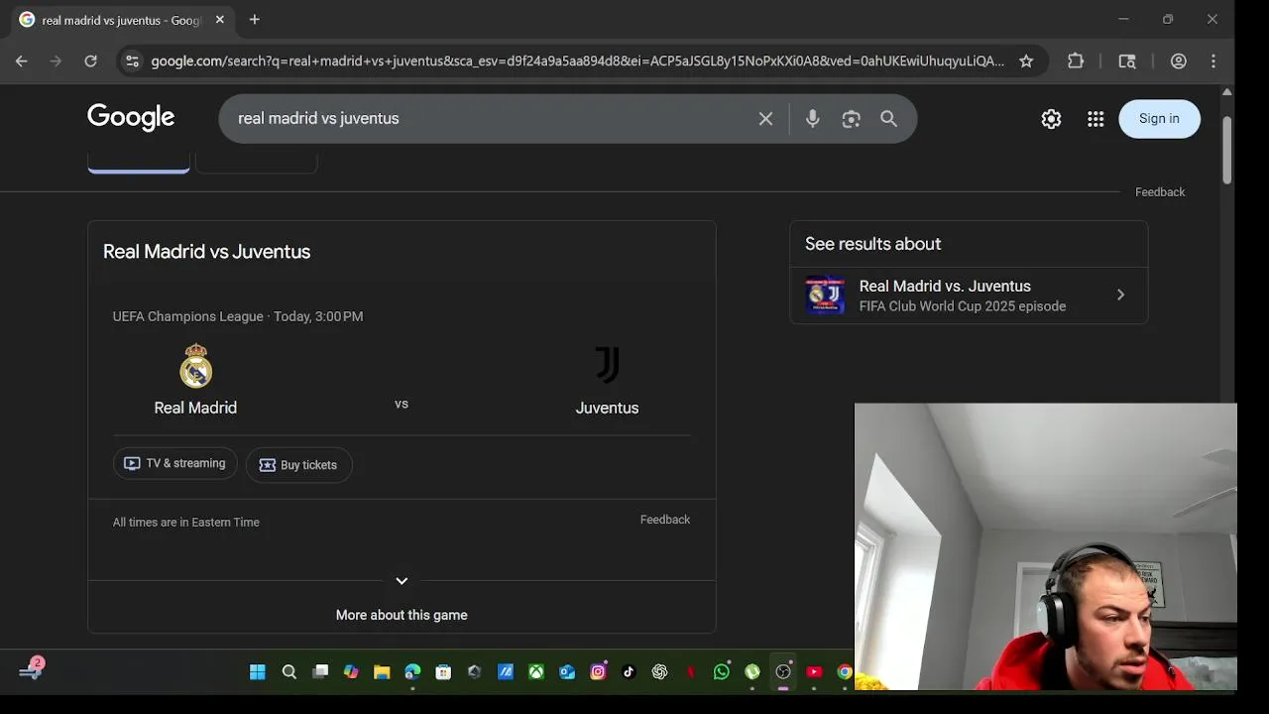Open File Explorer from the taskbar

point(382,672)
